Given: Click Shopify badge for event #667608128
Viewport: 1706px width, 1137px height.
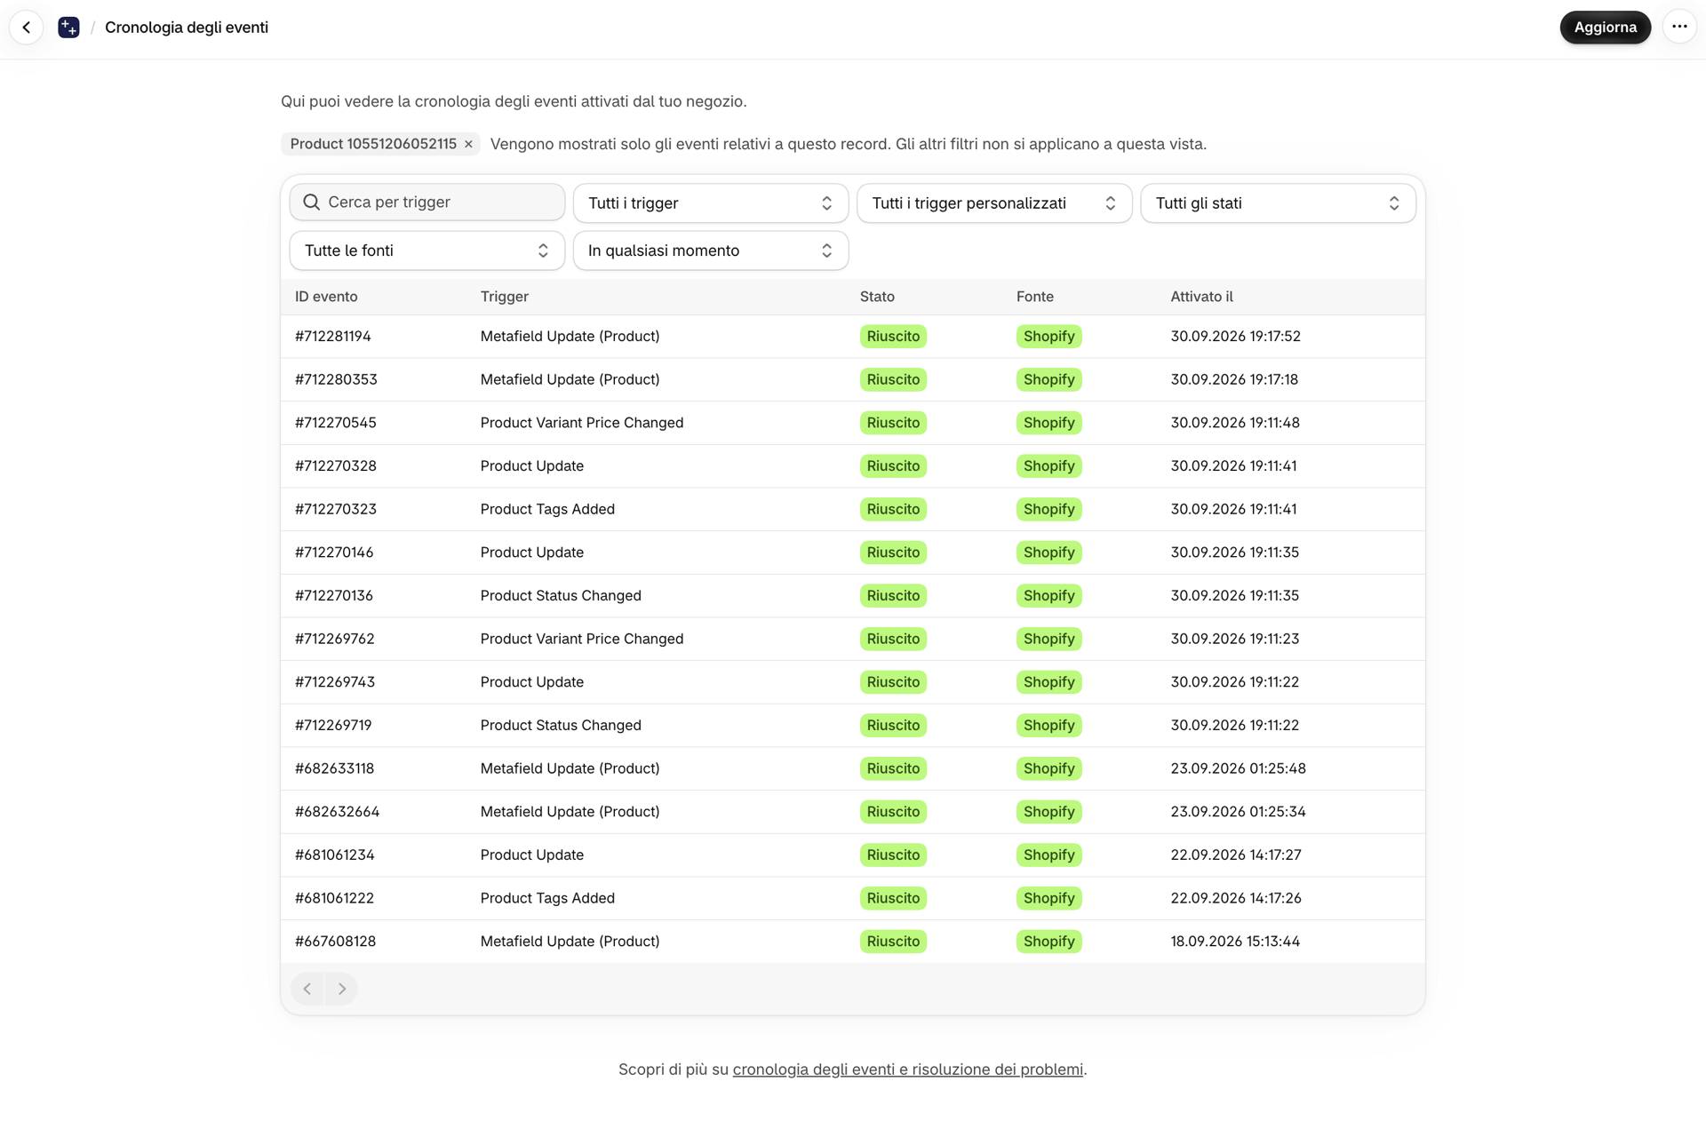Looking at the screenshot, I should coord(1048,942).
